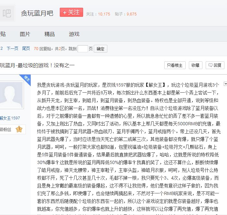Open the poster's avatar thumbnail

pos(12,95)
